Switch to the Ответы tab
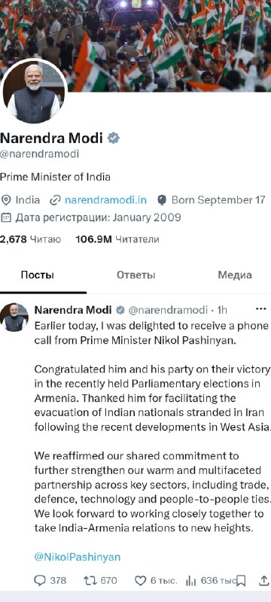This screenshot has height=602, width=271. (130, 275)
